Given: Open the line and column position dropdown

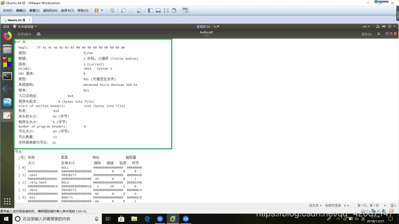Looking at the screenshot, I should coord(371,205).
